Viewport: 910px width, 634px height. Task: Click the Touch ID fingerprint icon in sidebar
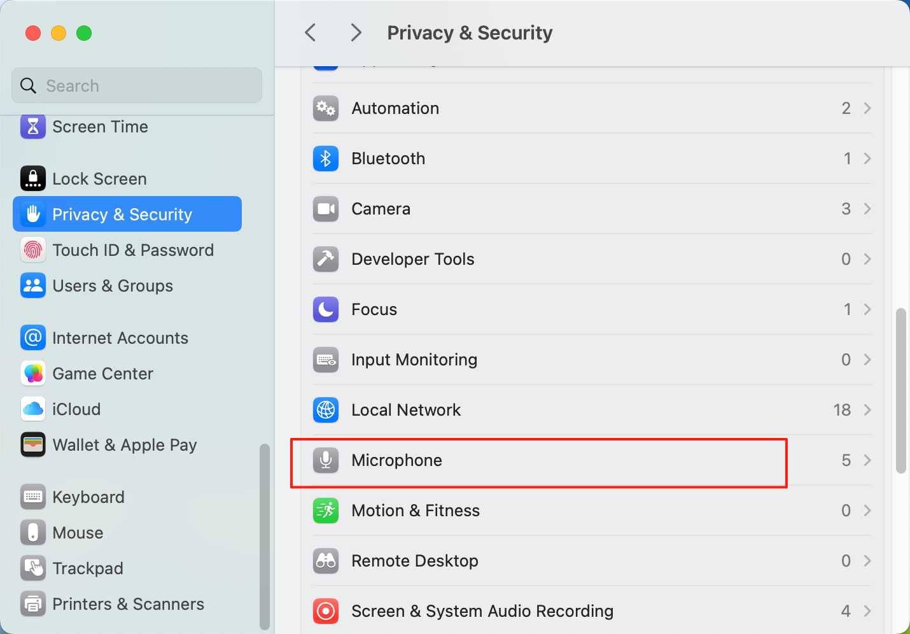[x=33, y=250]
